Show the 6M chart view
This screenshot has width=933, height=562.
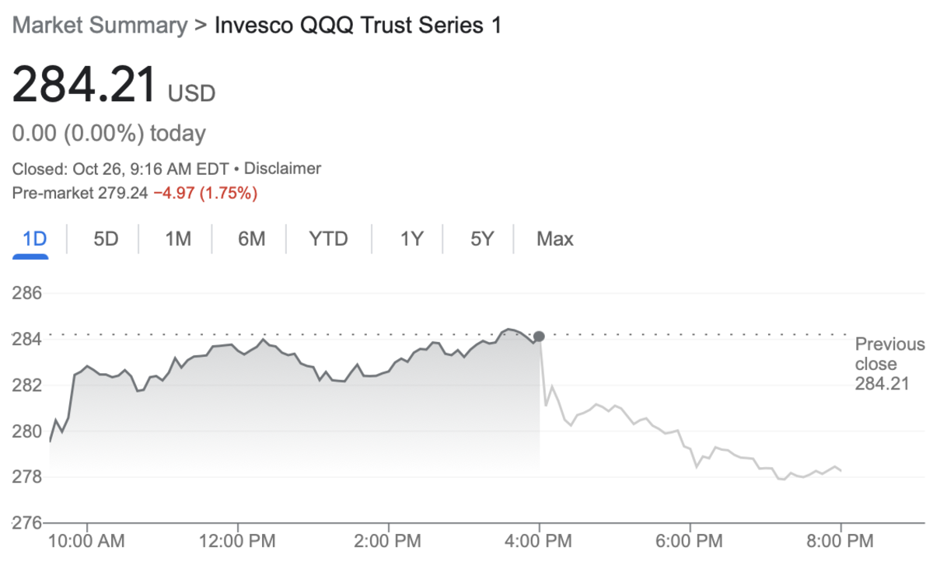tap(251, 239)
